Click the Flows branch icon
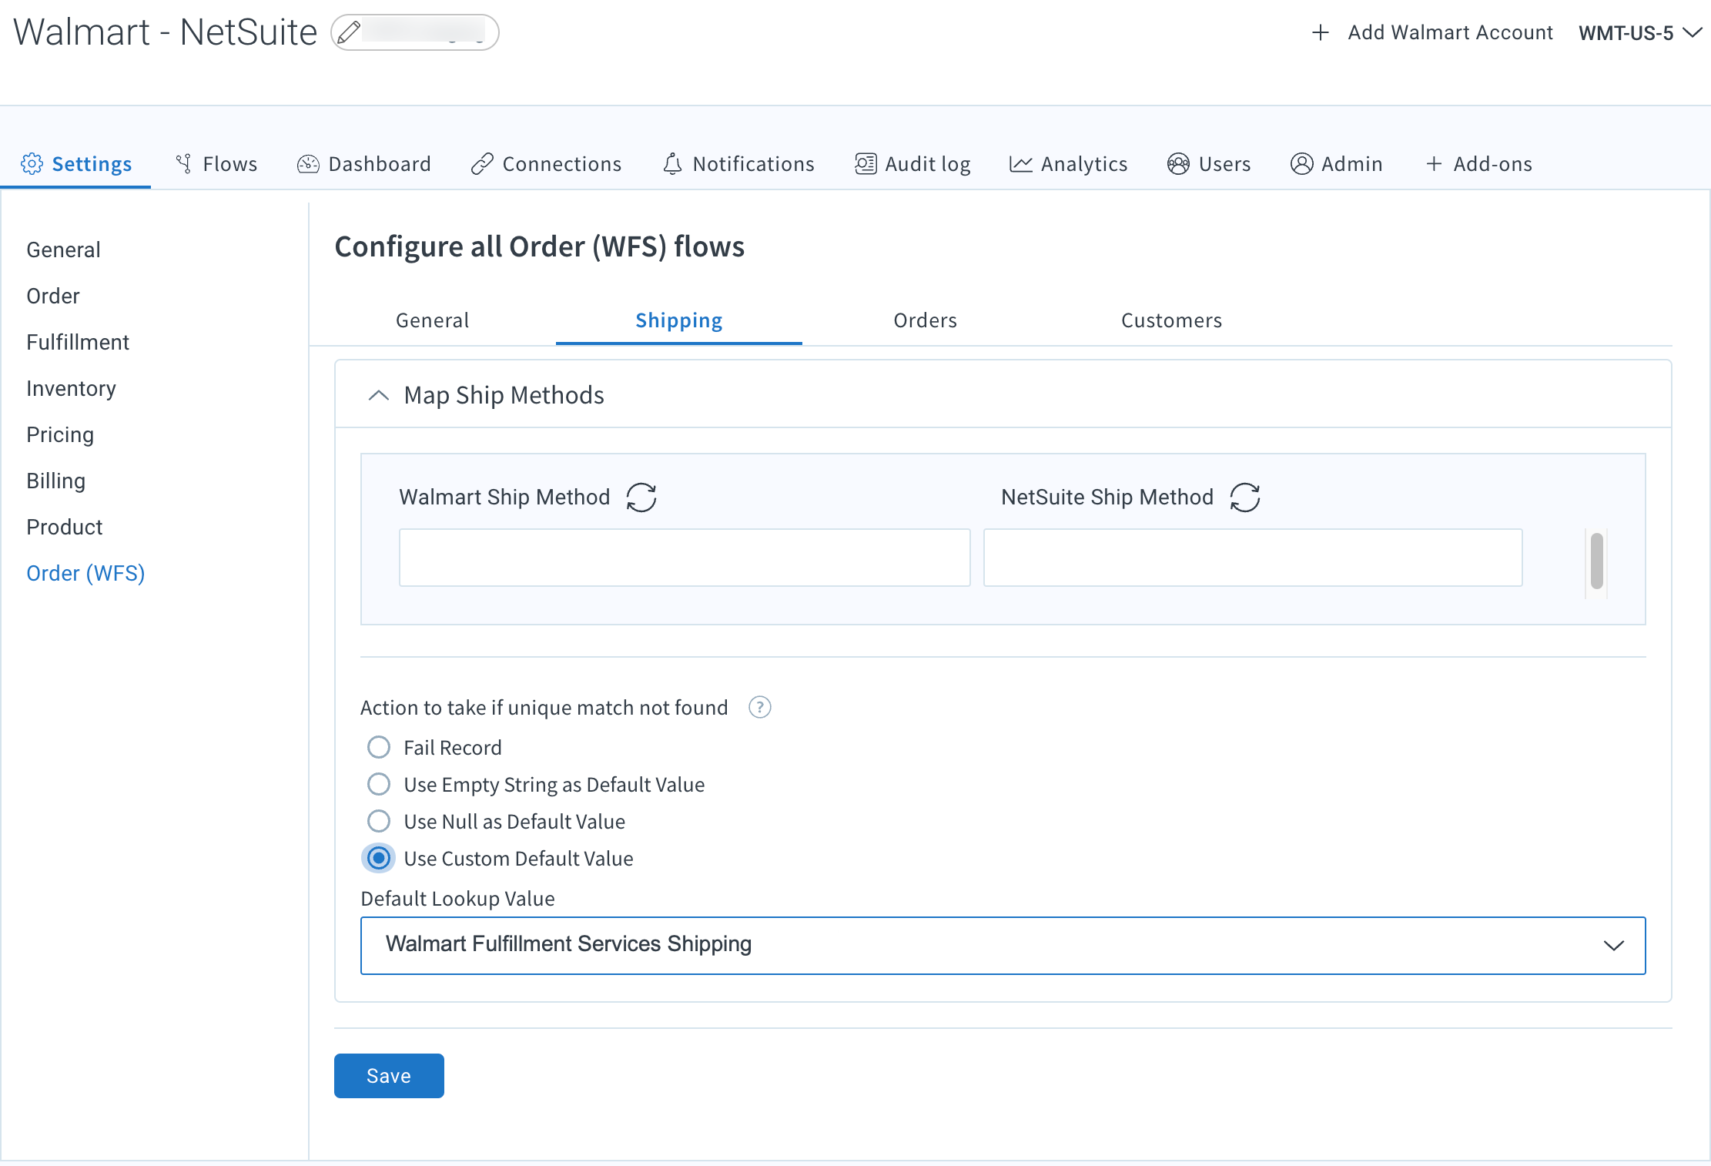The width and height of the screenshot is (1711, 1166). tap(183, 164)
